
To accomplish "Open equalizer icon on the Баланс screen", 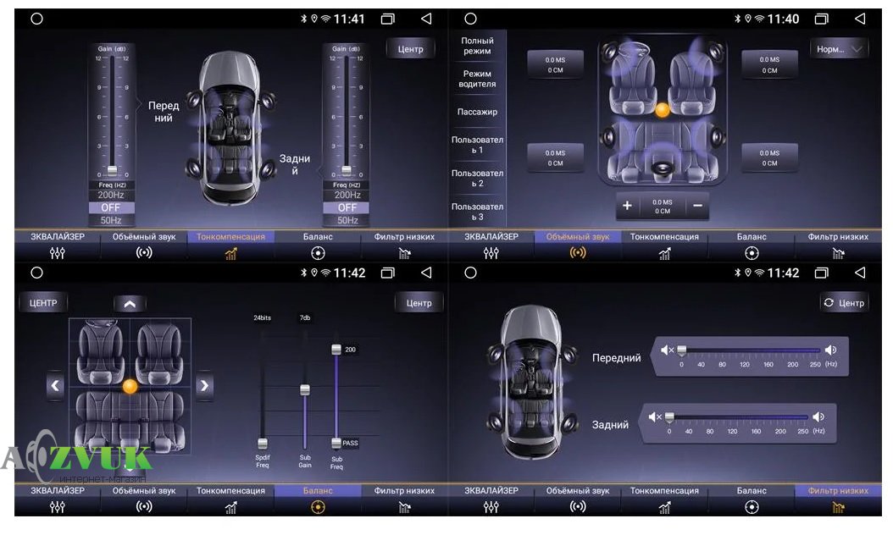I will tap(58, 507).
